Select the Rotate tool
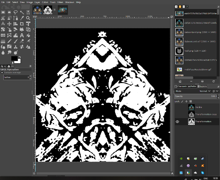 [x=3, y=30]
